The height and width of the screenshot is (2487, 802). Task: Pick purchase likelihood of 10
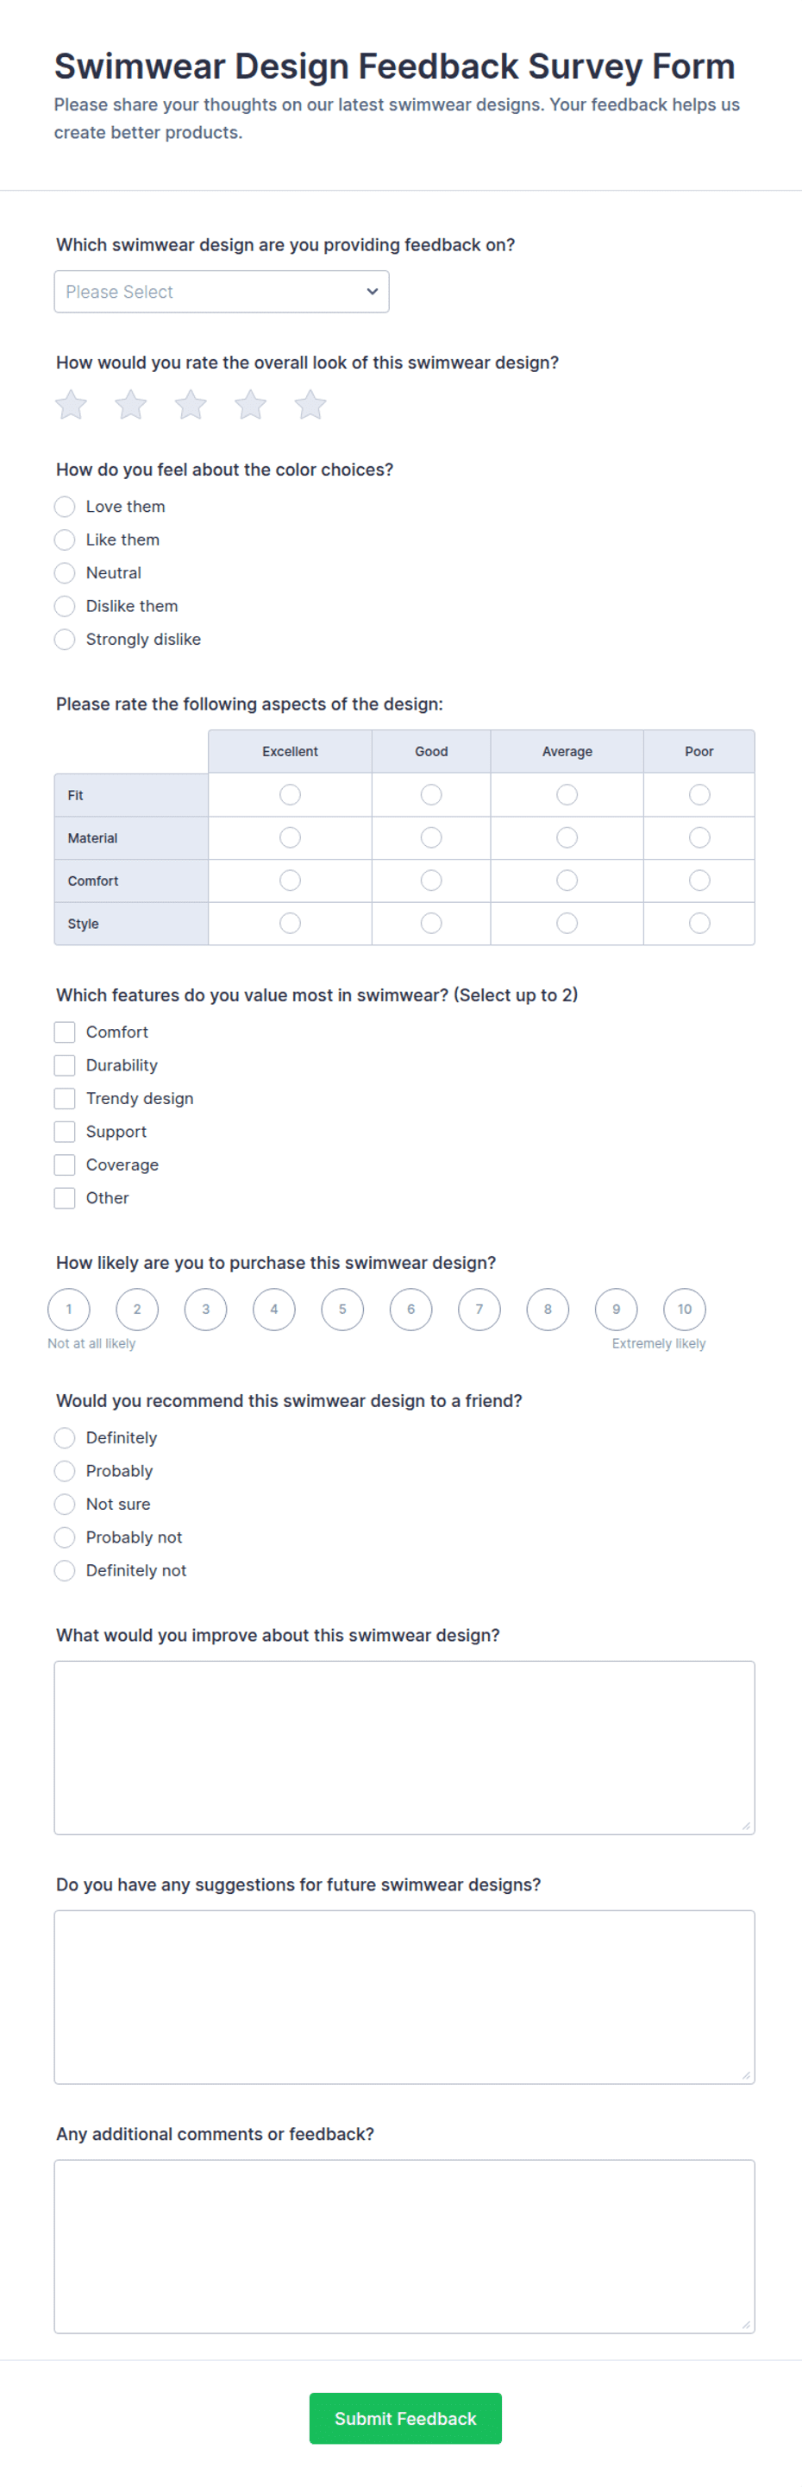pos(685,1310)
